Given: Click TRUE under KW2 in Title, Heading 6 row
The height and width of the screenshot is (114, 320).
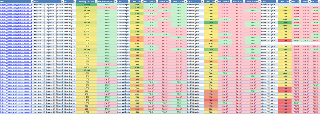Looking at the screenshot, I should pyautogui.click(x=225, y=19).
